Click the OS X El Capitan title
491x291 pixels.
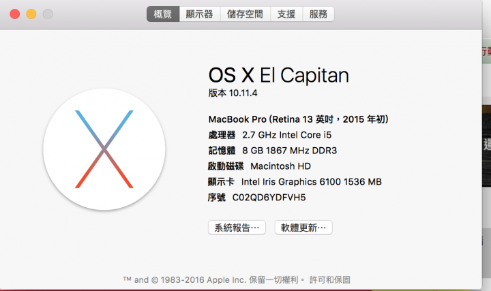tap(279, 76)
